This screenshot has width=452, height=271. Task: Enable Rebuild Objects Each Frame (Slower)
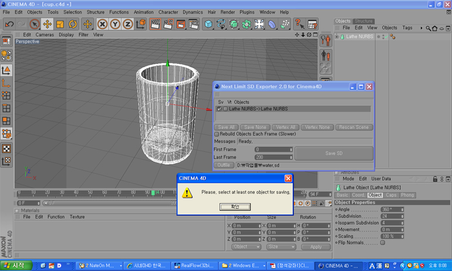(216, 134)
